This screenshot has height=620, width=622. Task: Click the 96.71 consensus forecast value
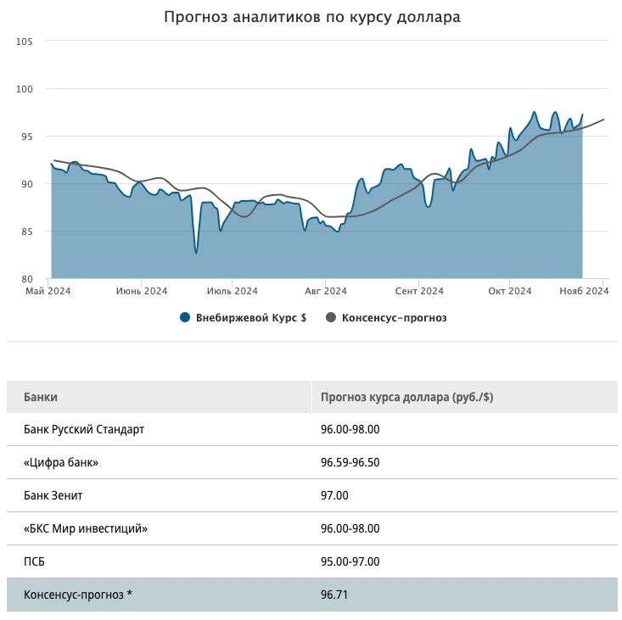334,595
